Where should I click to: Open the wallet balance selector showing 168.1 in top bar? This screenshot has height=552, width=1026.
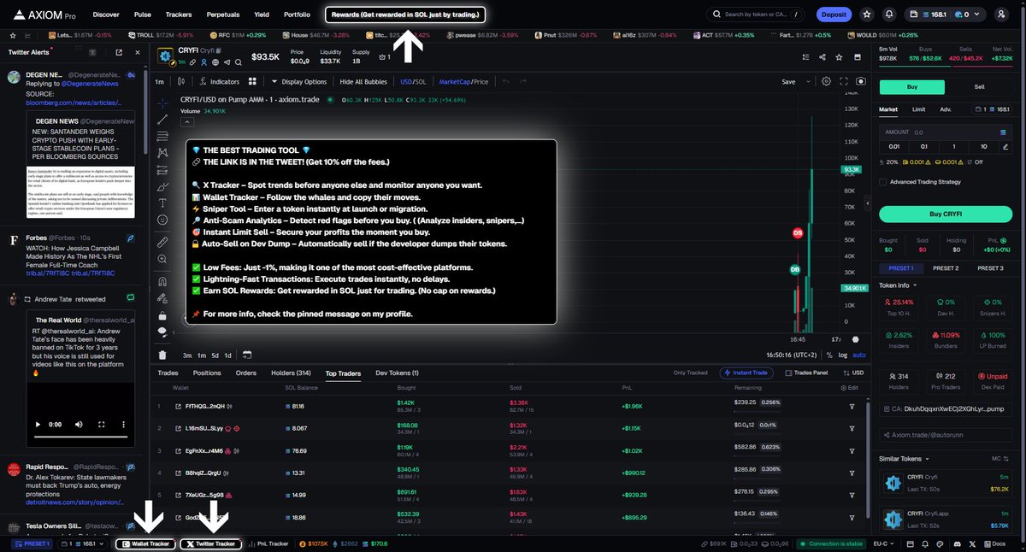[x=945, y=15]
